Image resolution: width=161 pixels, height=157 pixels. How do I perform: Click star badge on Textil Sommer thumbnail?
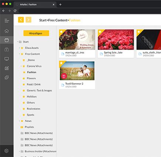tap(61, 63)
